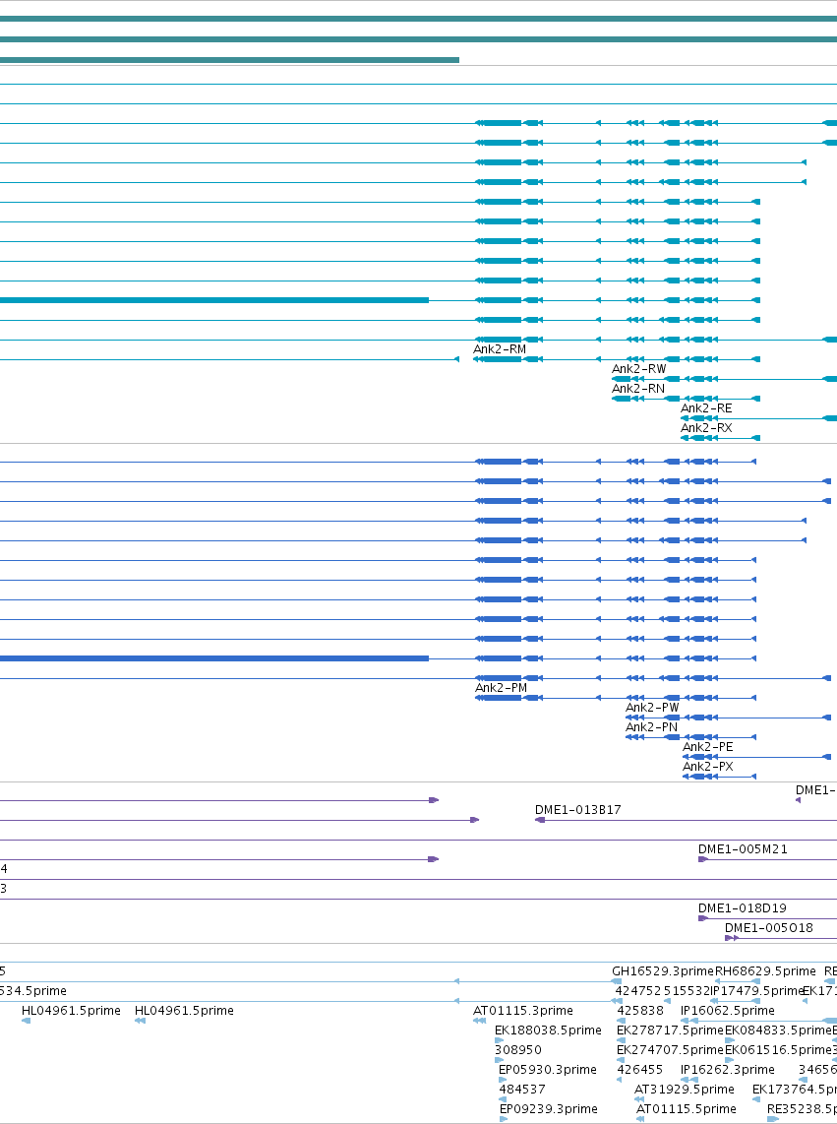Click the EP05930.3prime EST label

pyautogui.click(x=548, y=1070)
